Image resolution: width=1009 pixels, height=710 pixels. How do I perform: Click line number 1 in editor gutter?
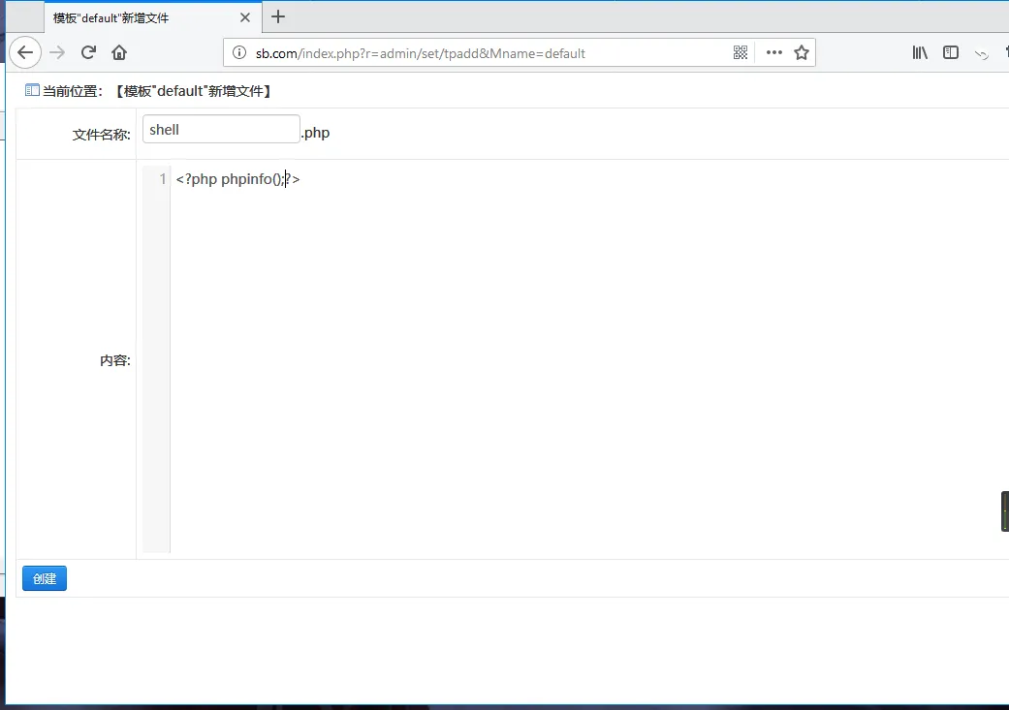click(x=162, y=179)
